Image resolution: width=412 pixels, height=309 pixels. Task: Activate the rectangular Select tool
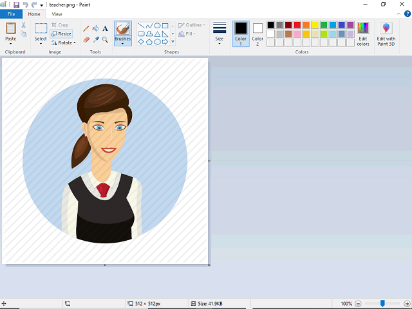(x=41, y=28)
